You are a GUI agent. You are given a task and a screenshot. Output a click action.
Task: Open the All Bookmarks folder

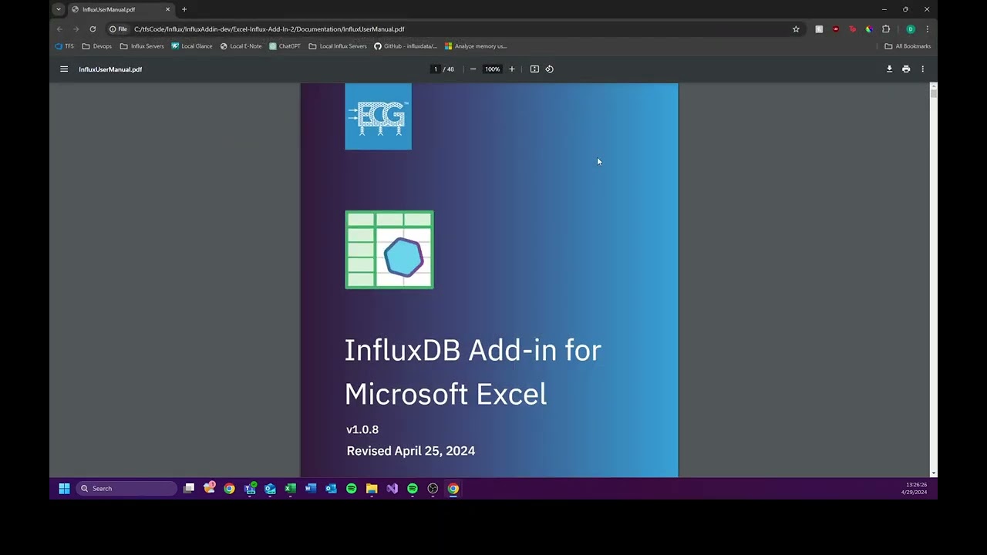tap(908, 46)
